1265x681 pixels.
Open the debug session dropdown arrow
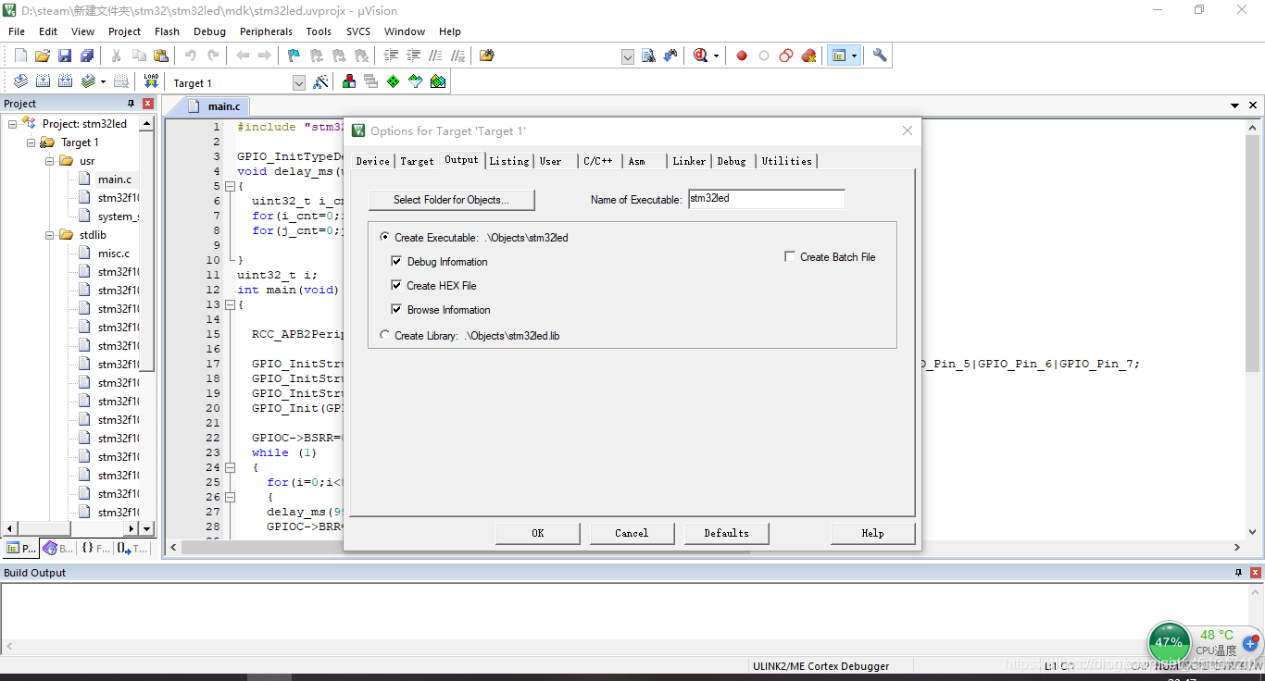(717, 56)
